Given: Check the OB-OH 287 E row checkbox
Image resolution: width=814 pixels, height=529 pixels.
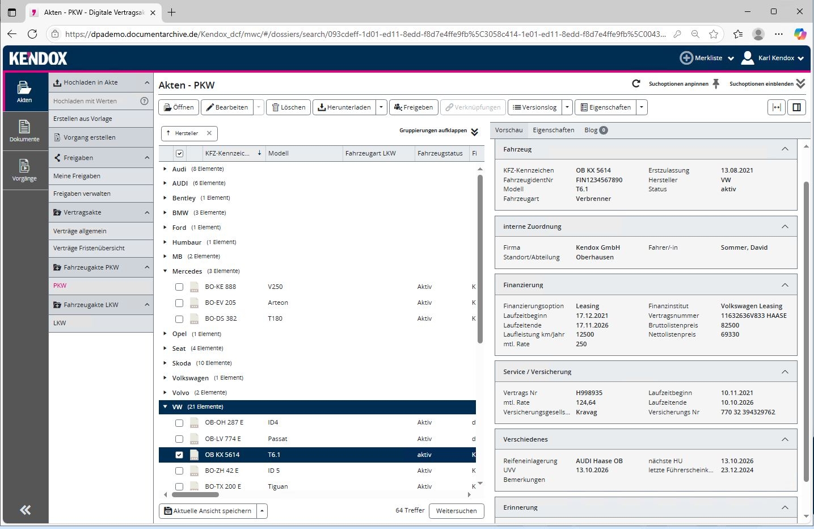Looking at the screenshot, I should point(179,423).
